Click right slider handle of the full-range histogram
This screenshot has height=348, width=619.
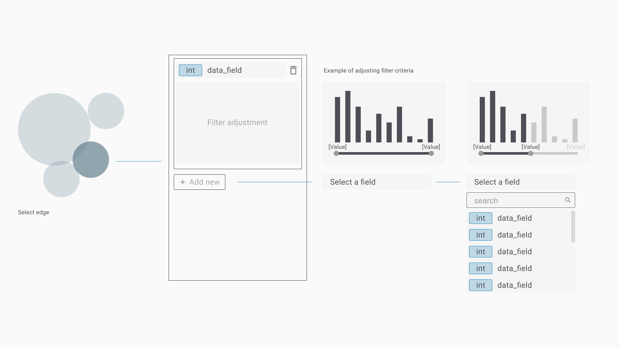(431, 153)
